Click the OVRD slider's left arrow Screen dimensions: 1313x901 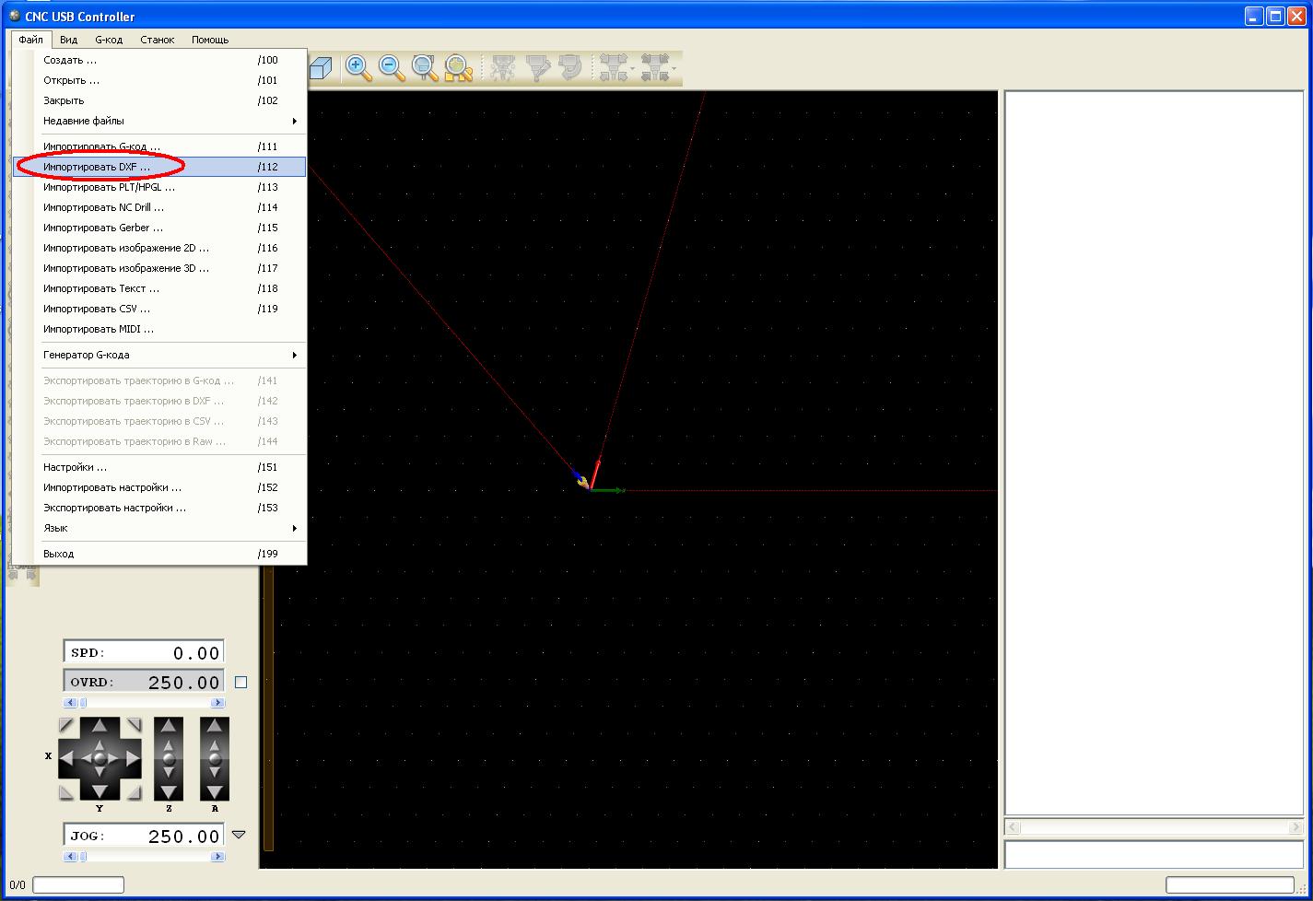[70, 703]
